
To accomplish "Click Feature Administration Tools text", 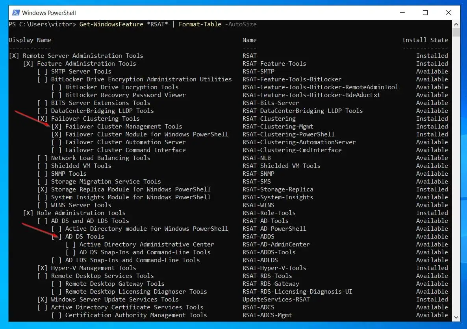I will (86, 64).
